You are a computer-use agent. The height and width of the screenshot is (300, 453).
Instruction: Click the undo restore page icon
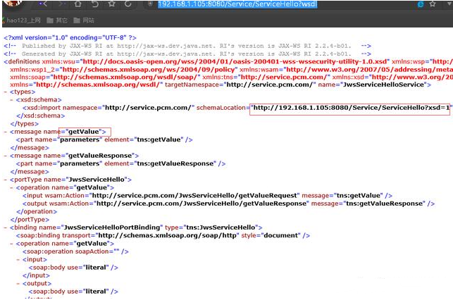click(x=96, y=5)
